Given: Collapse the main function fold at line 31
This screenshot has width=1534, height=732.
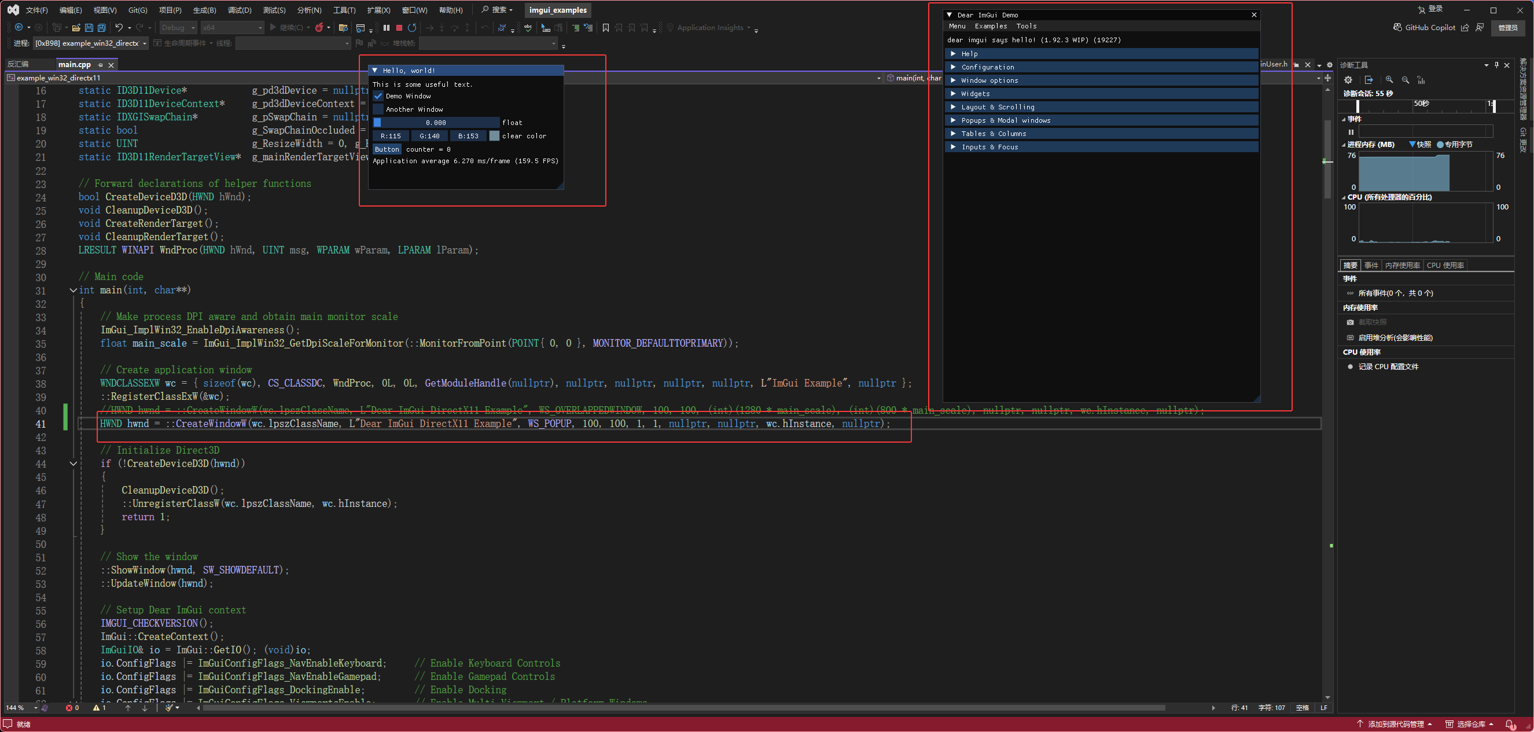Looking at the screenshot, I should 73,290.
